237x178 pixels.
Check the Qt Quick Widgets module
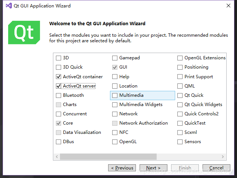(180, 105)
